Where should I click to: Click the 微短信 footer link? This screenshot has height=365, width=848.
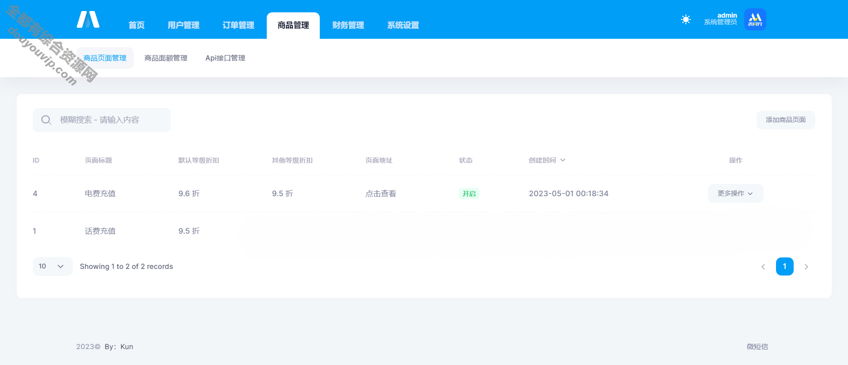click(757, 346)
